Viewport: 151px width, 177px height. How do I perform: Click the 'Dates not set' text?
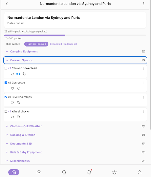pos(16,23)
